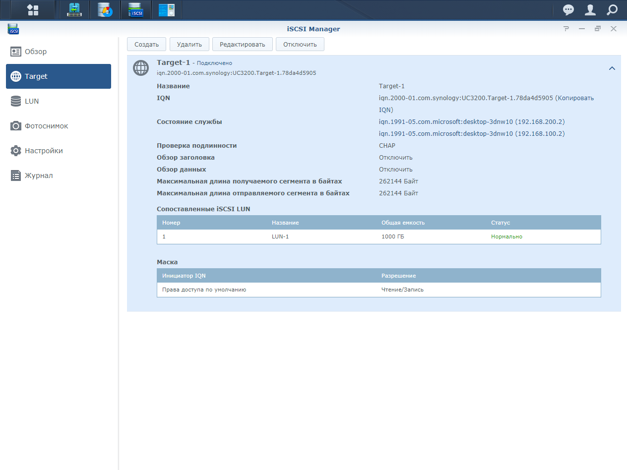Click the 1000 ГБ capacity cell
The height and width of the screenshot is (470, 627).
pos(393,236)
